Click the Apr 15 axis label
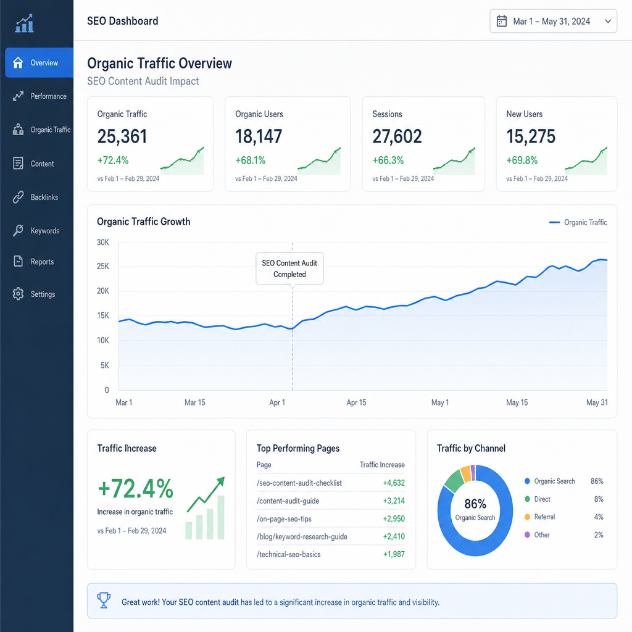 356,402
